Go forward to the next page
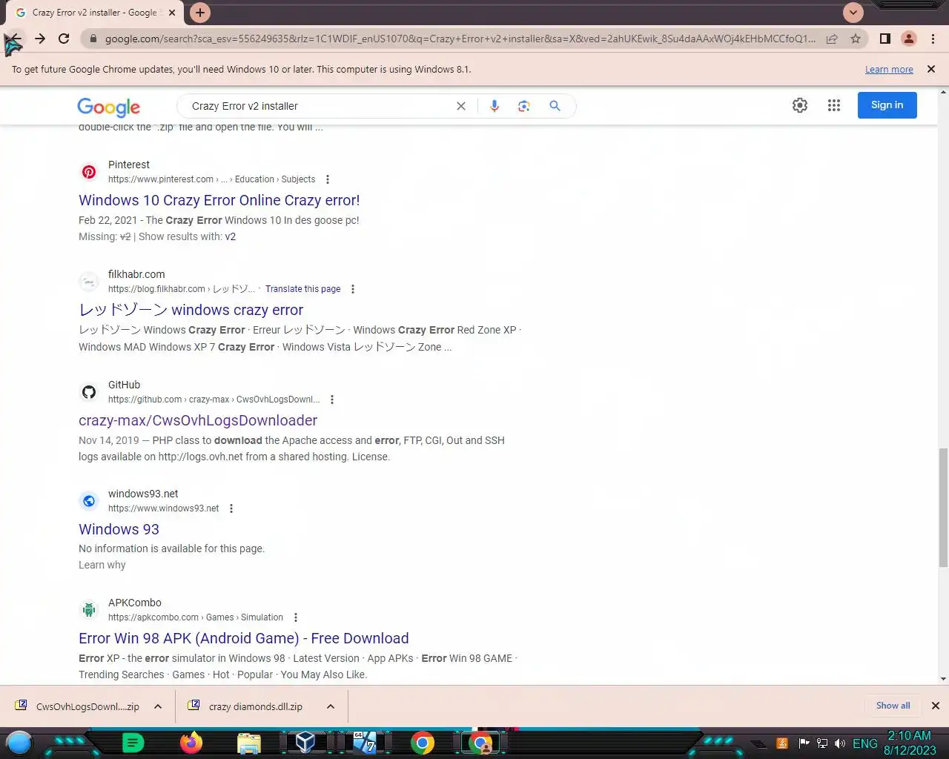949x759 pixels. [40, 39]
